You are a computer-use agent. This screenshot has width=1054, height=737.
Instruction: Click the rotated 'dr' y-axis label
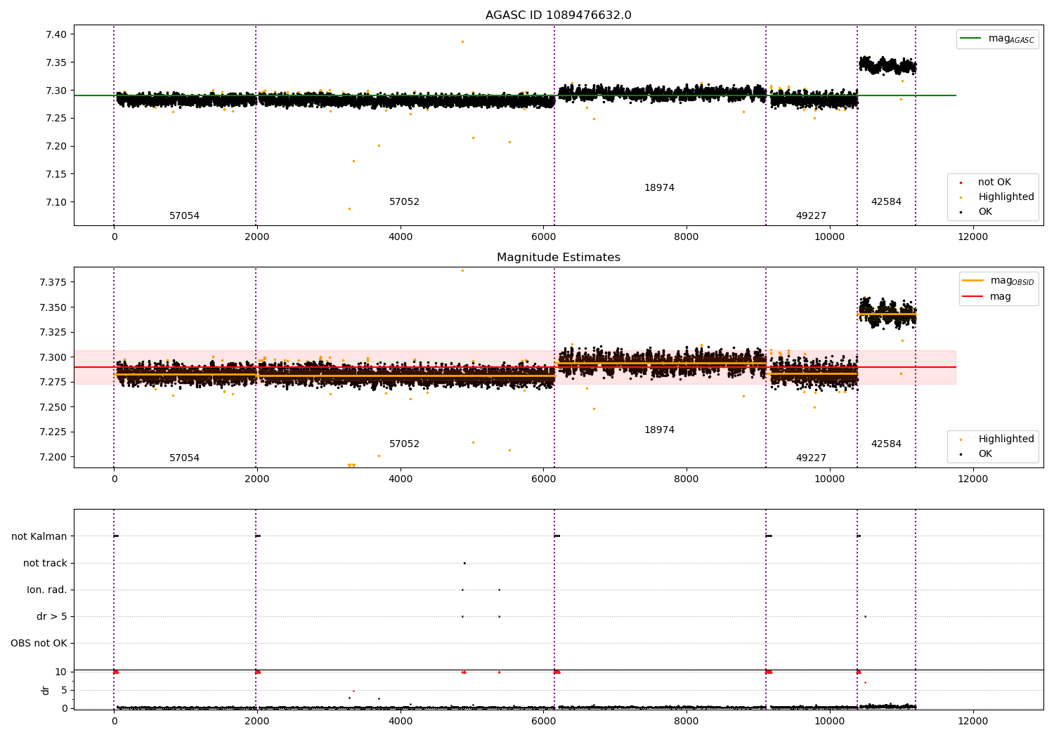(45, 690)
